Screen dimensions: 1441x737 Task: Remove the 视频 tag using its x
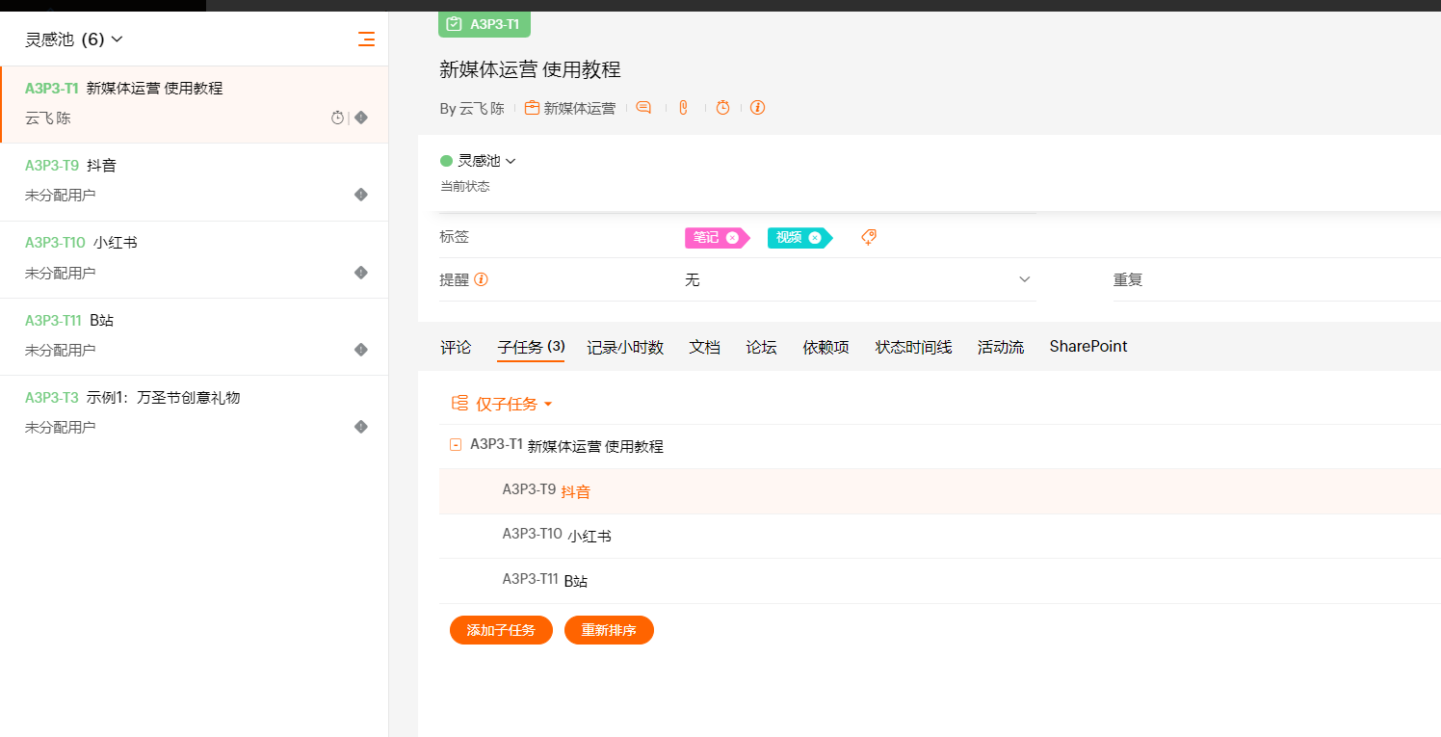click(815, 238)
